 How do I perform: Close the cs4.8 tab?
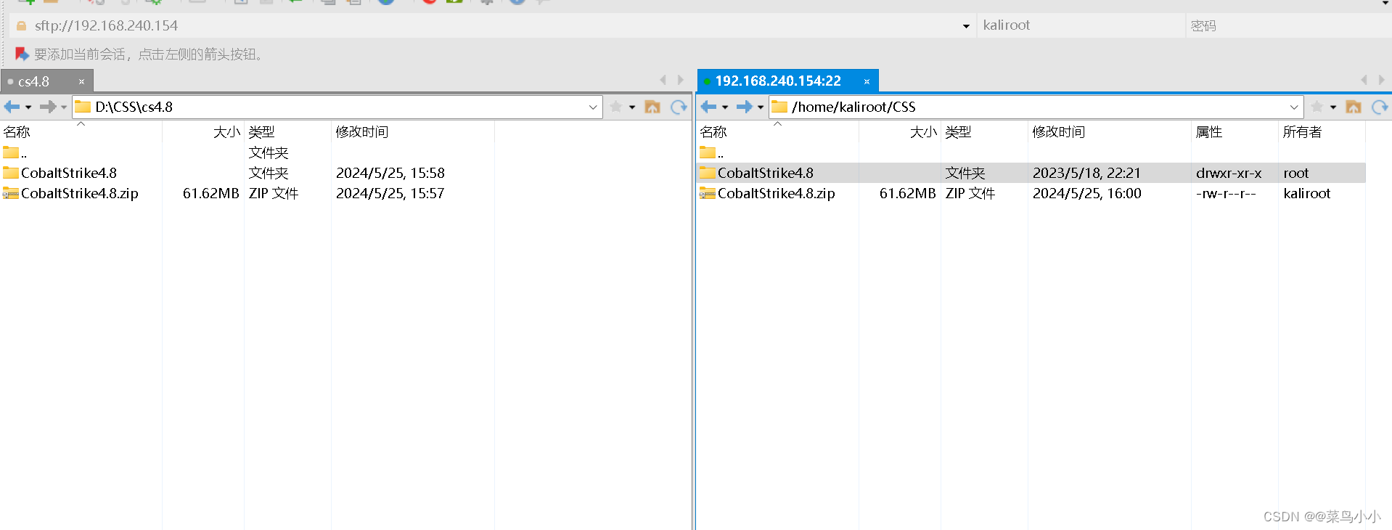coord(81,81)
